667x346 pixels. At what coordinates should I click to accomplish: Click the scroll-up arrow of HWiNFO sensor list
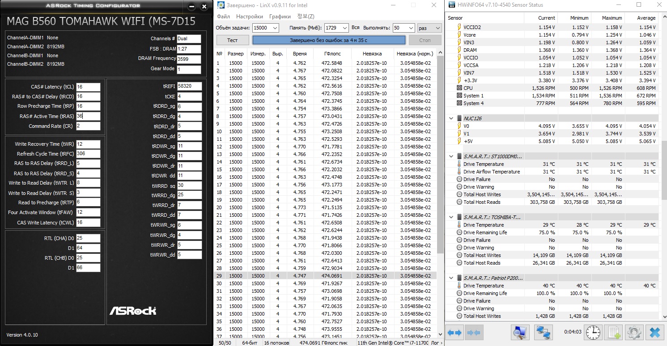tap(663, 17)
